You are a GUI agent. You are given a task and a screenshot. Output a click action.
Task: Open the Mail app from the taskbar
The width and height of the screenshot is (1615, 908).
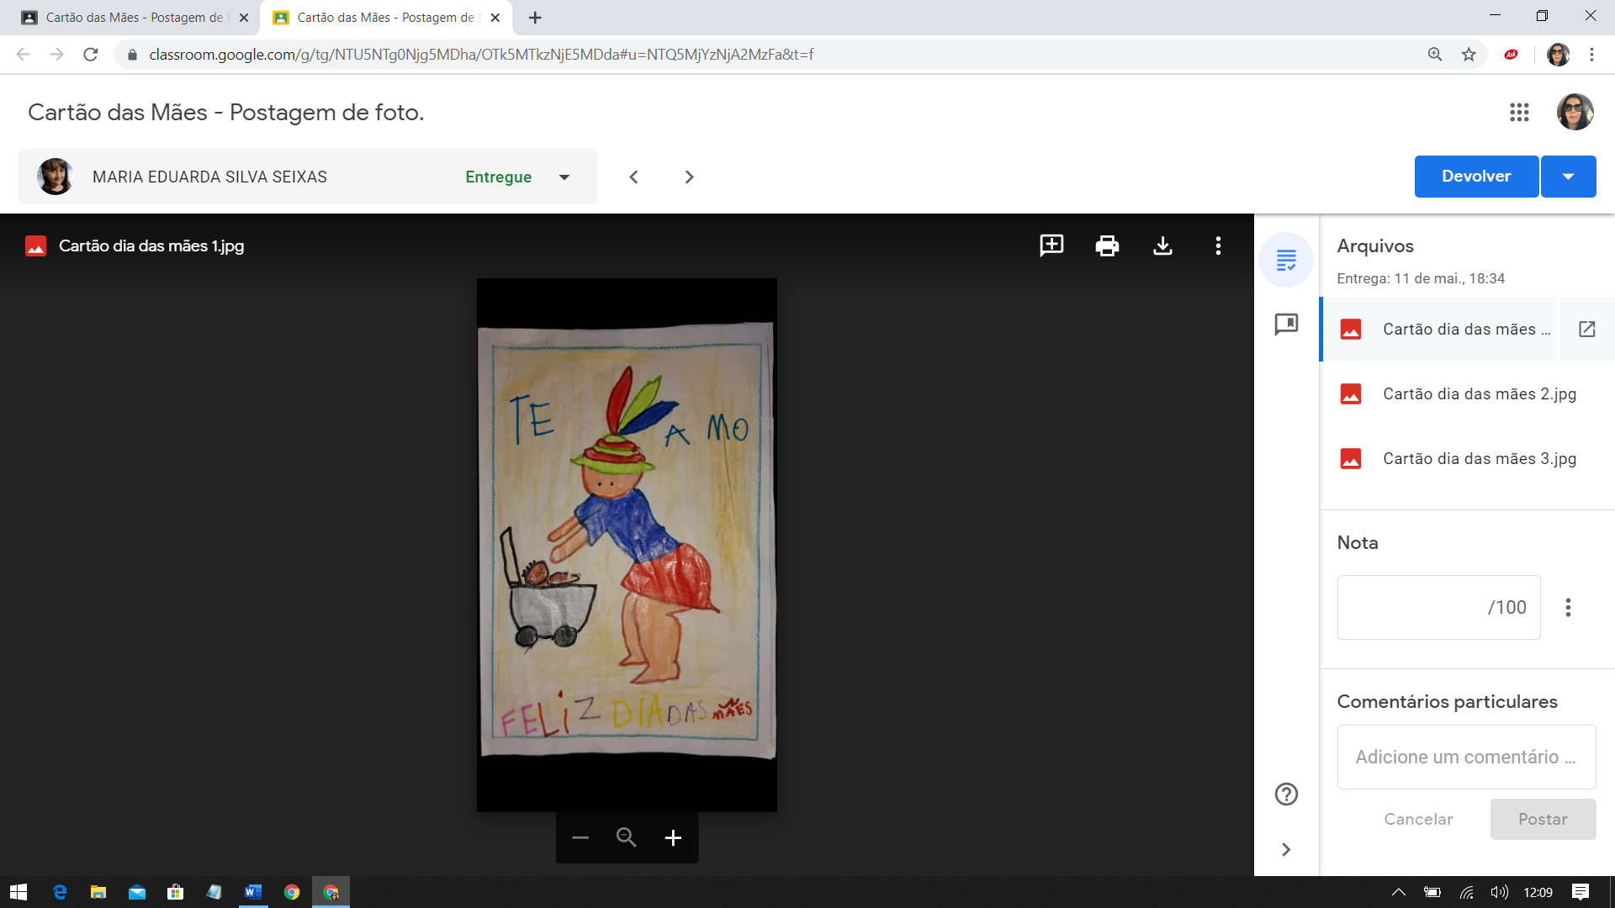136,892
